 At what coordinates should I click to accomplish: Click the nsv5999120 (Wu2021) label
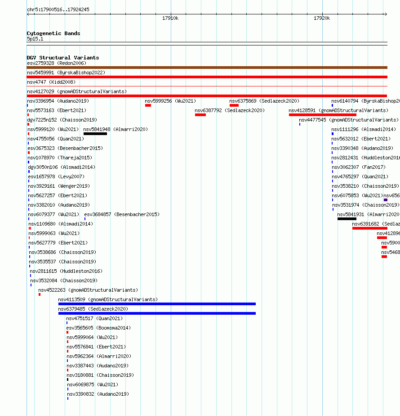point(53,130)
